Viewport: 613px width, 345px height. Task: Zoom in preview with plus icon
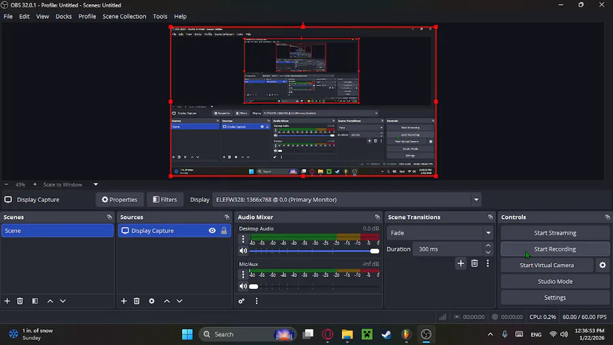pyautogui.click(x=35, y=184)
